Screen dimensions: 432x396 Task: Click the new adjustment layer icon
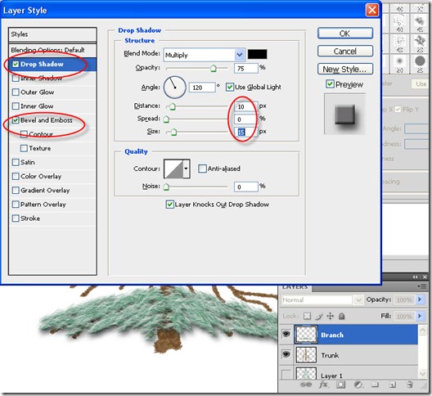(x=358, y=385)
